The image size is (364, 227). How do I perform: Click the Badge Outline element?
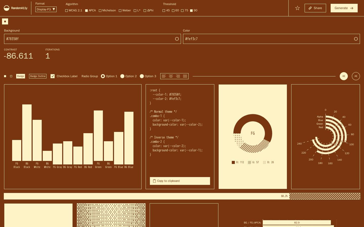point(38,76)
